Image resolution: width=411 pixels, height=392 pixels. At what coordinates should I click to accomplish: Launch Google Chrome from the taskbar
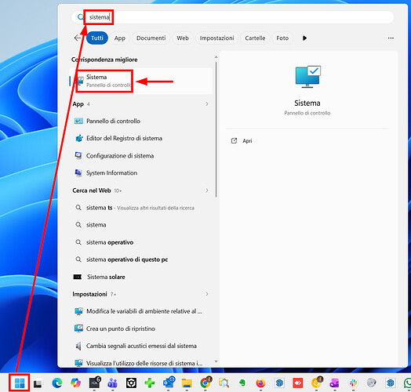point(205,383)
